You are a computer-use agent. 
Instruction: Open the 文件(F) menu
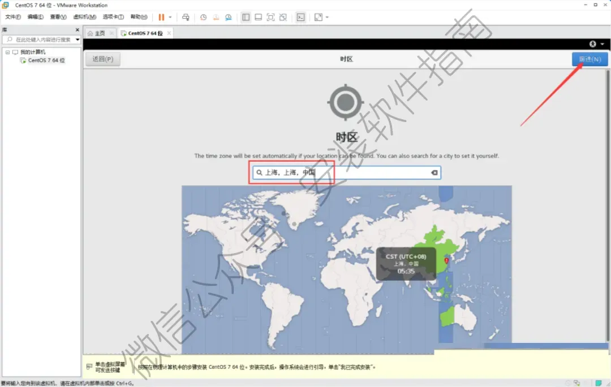pos(13,17)
